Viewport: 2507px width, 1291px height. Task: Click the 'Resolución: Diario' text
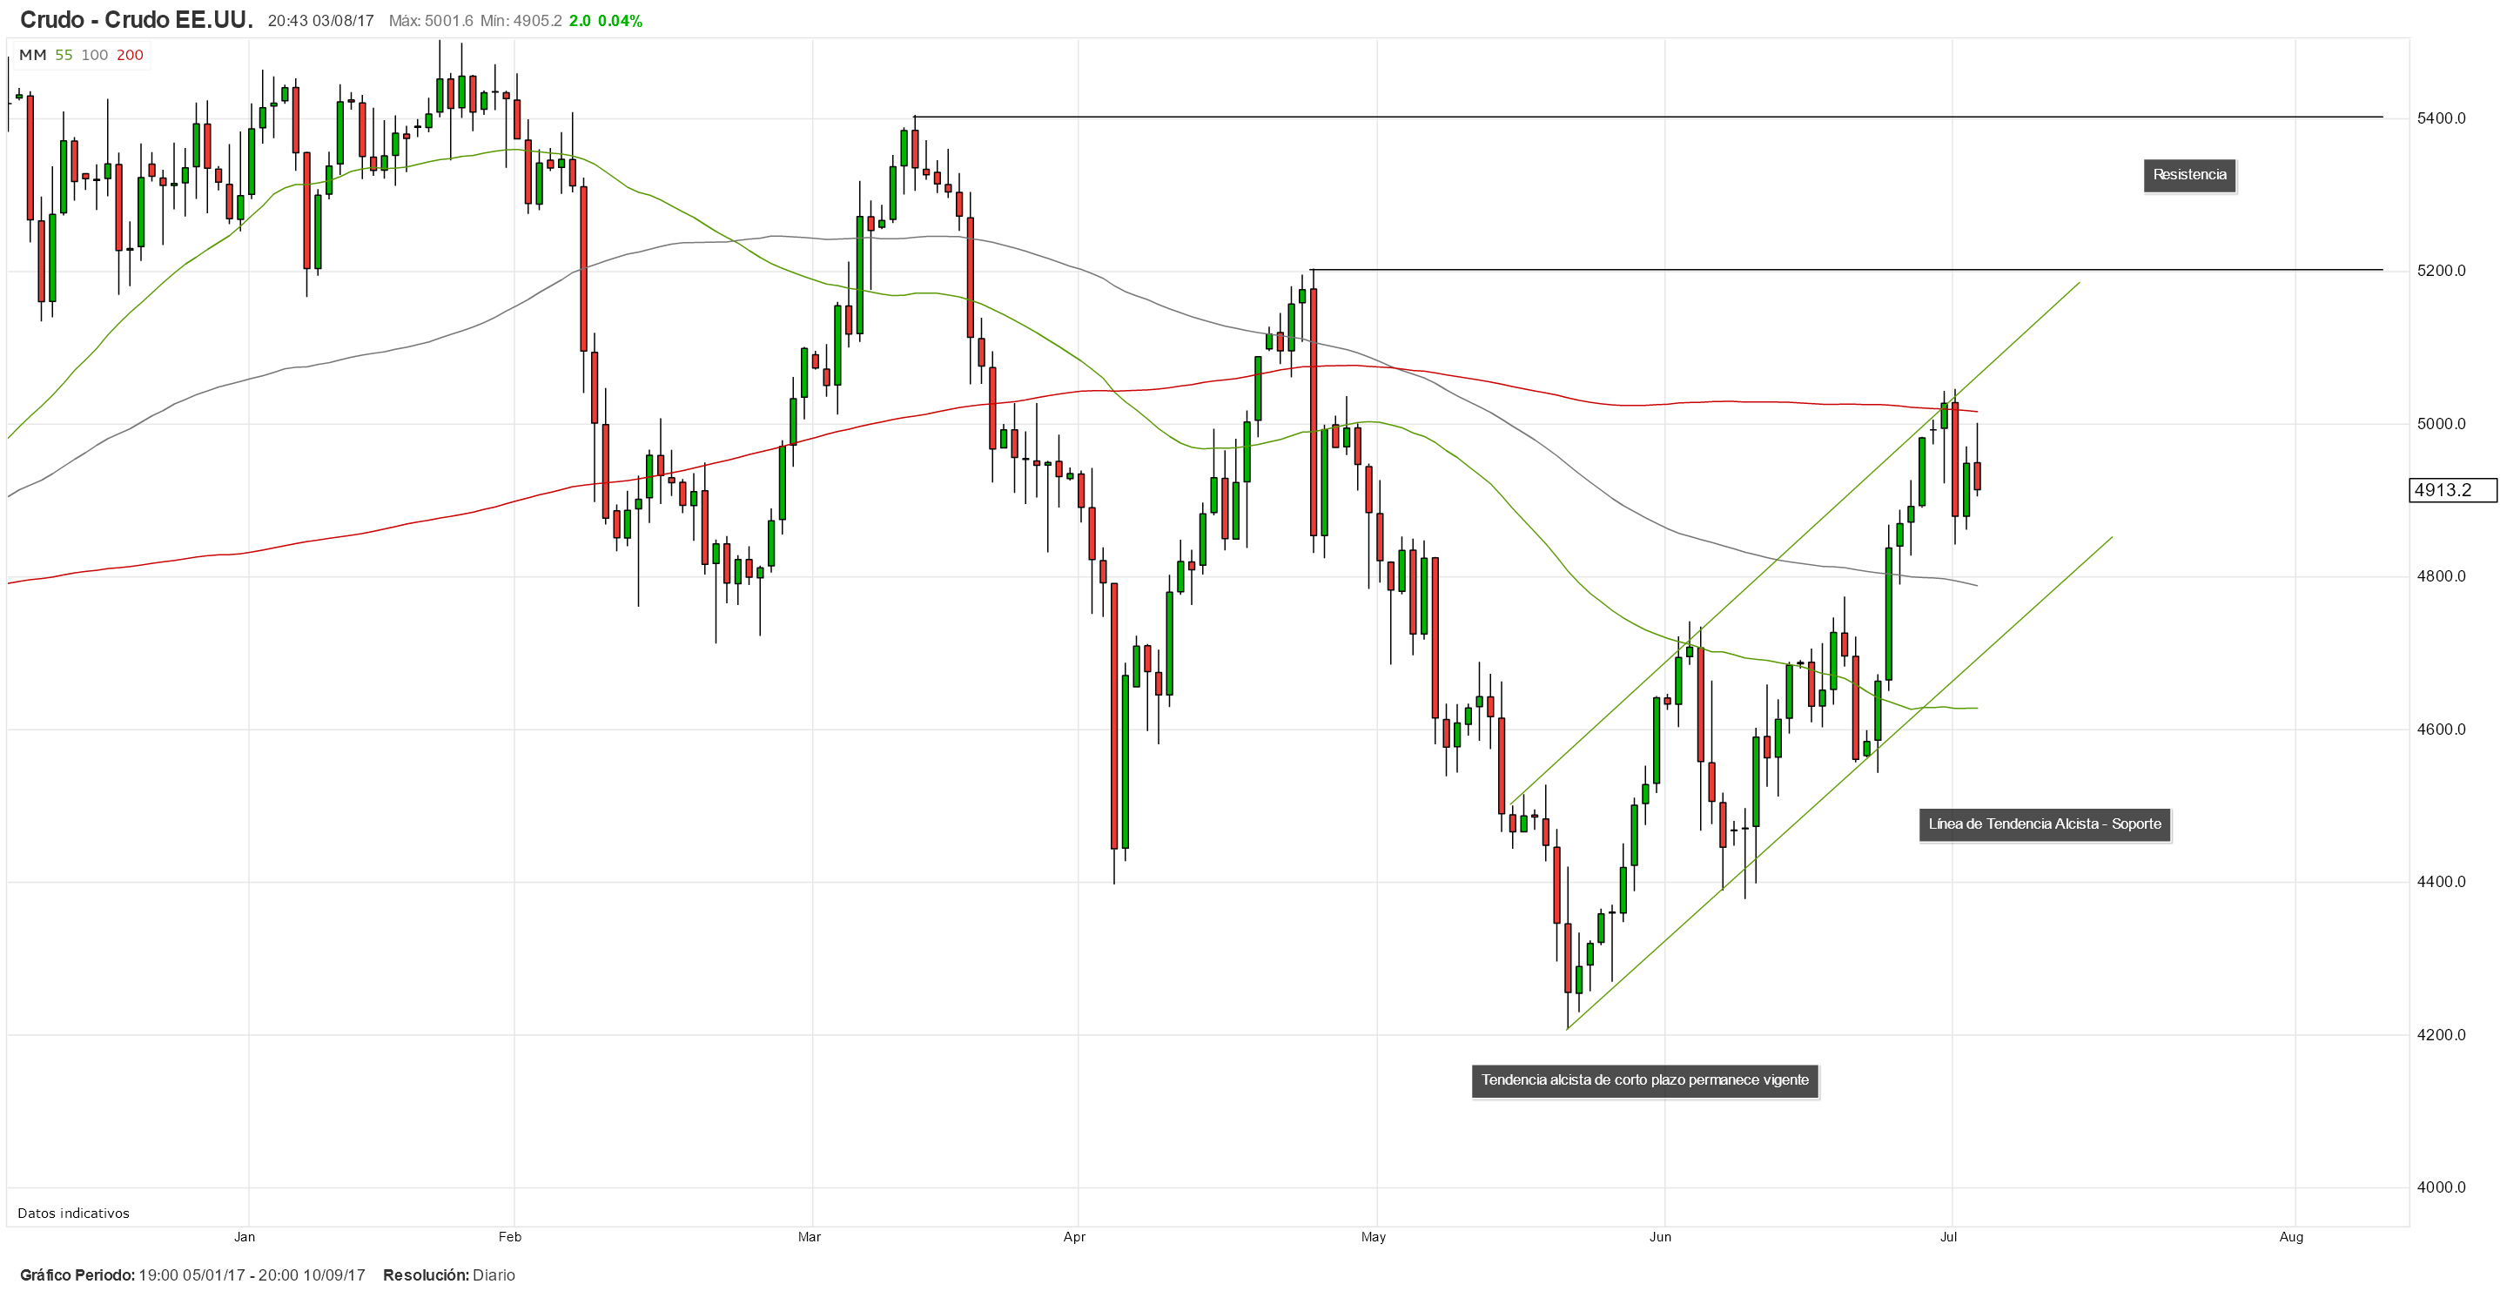pos(448,1275)
